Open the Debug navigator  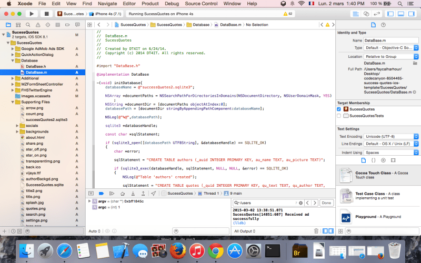tap(57, 25)
